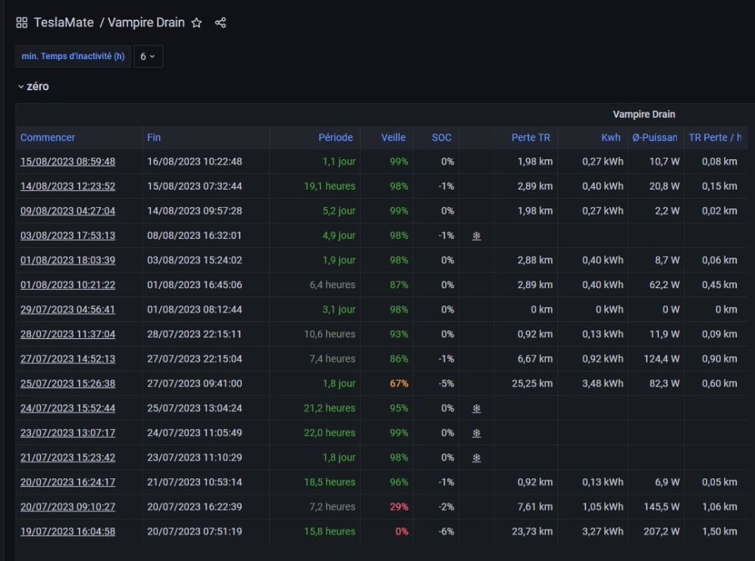Sort by Veille column
The image size is (755, 561).
(x=393, y=137)
